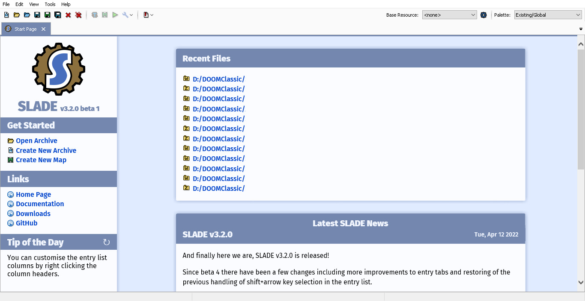Open the GitHub link
The image size is (585, 301).
tap(27, 223)
